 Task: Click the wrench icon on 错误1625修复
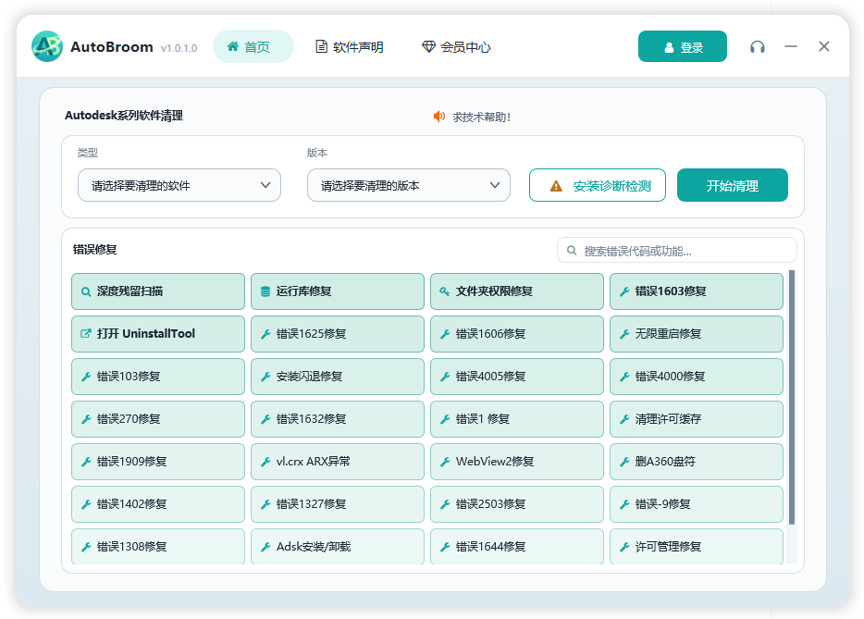pyautogui.click(x=265, y=334)
